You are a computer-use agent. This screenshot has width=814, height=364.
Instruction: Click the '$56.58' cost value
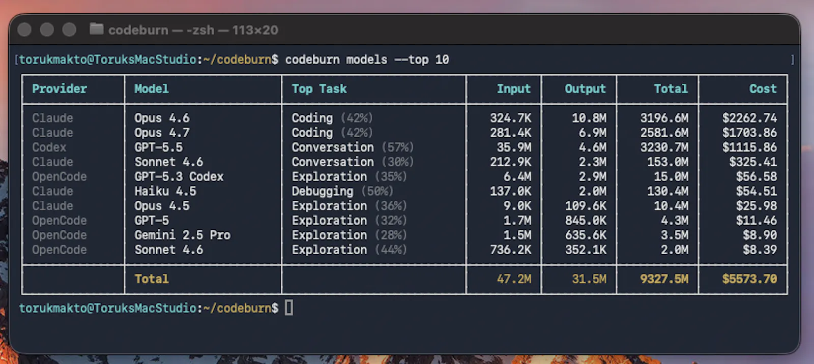(757, 176)
